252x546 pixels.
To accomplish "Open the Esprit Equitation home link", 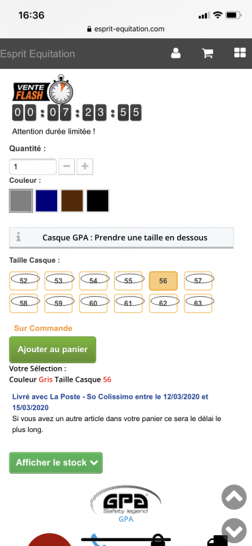I will 37,54.
